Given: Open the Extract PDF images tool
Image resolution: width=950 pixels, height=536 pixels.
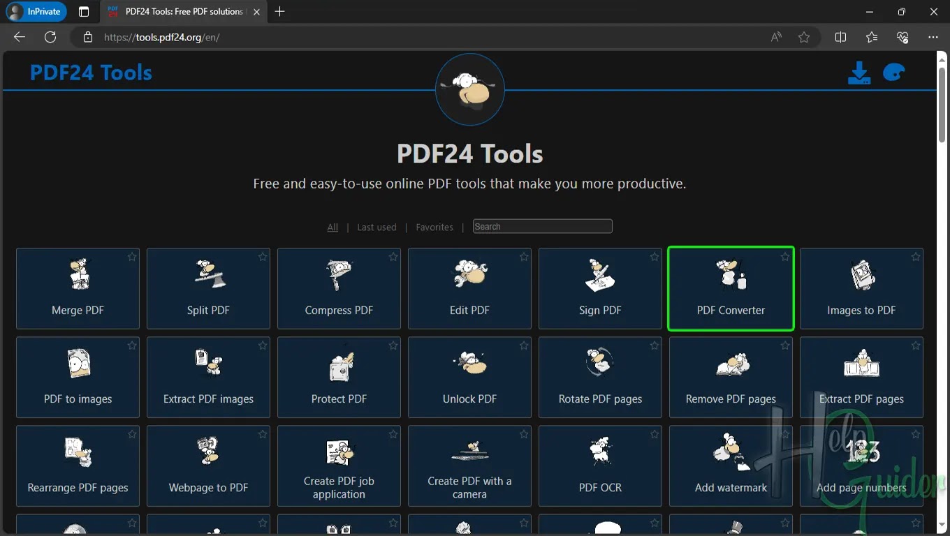Looking at the screenshot, I should pyautogui.click(x=208, y=377).
